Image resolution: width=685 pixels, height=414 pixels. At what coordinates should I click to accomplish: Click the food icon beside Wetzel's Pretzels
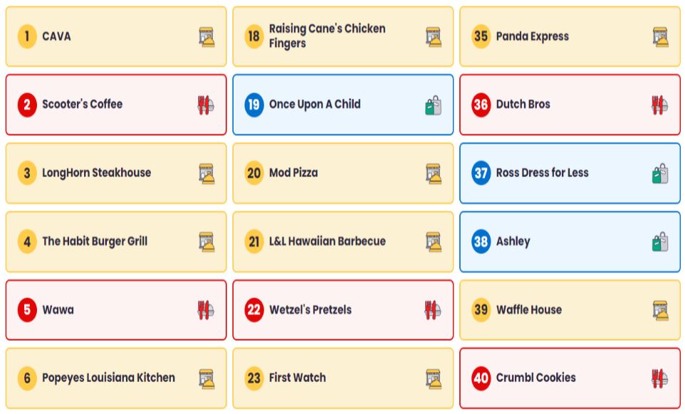point(432,310)
